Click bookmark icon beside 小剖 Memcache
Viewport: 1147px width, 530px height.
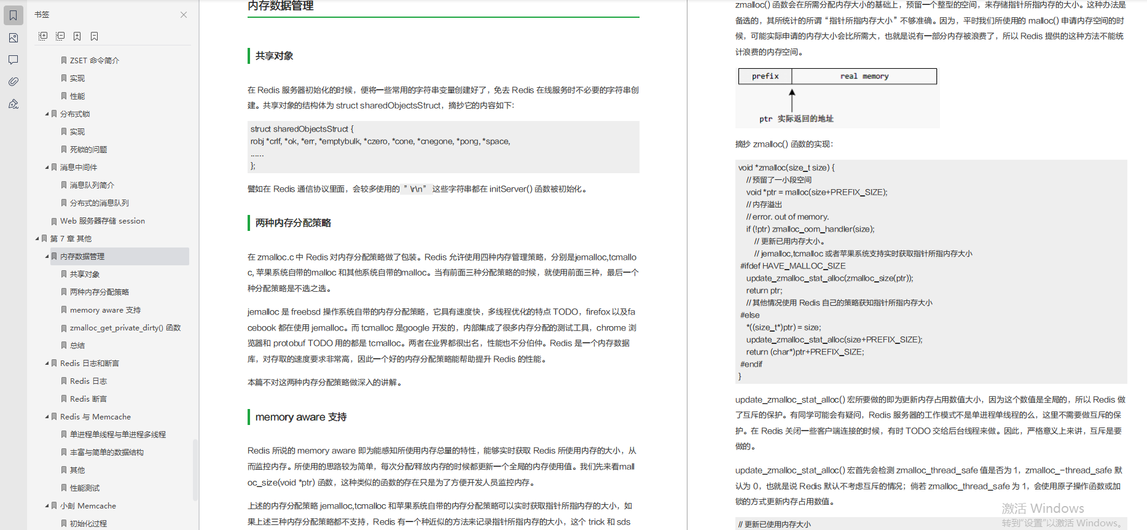point(54,505)
